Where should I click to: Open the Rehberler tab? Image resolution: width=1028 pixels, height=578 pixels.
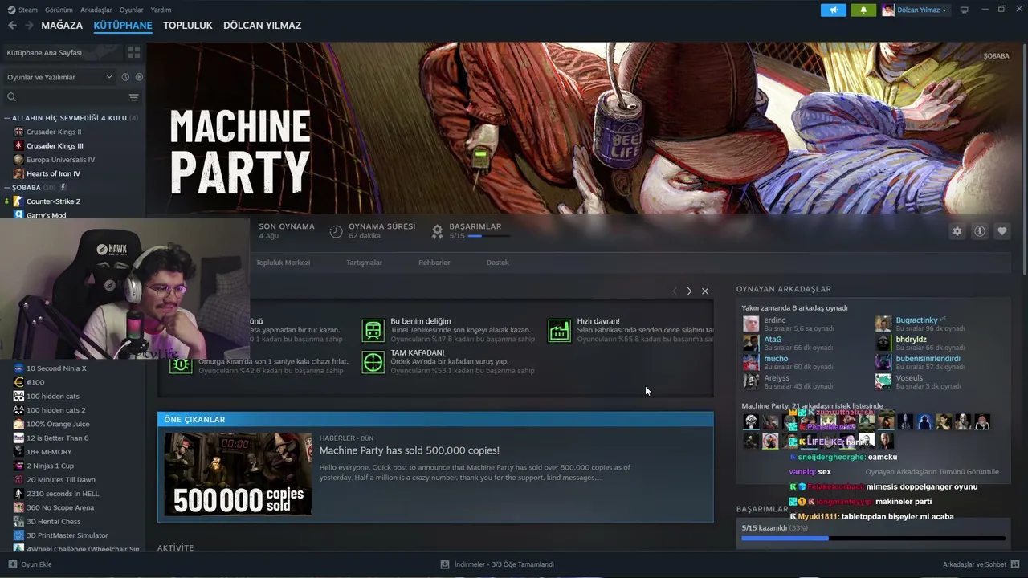pyautogui.click(x=434, y=263)
